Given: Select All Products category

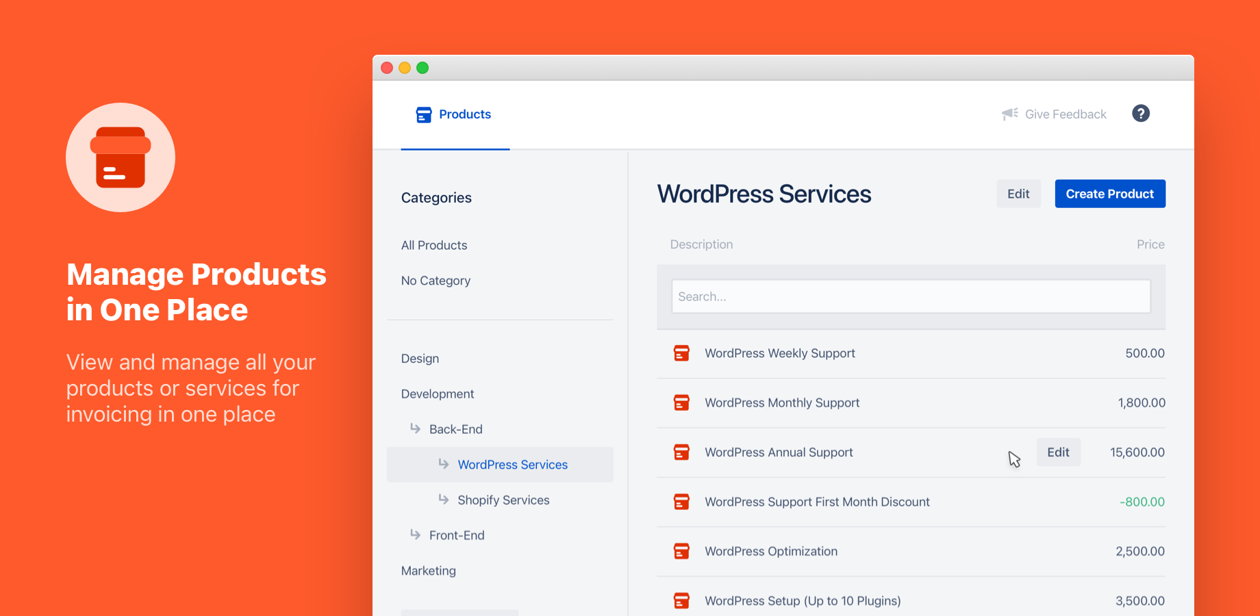Looking at the screenshot, I should coord(434,245).
